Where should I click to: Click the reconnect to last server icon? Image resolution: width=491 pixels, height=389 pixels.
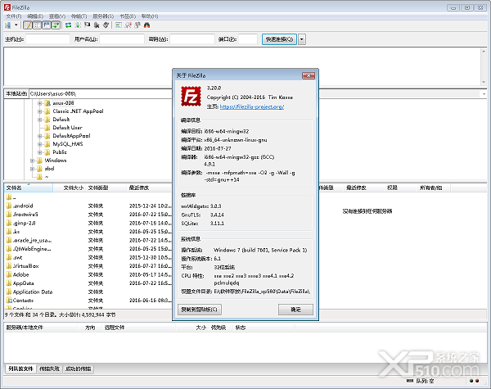click(106, 25)
